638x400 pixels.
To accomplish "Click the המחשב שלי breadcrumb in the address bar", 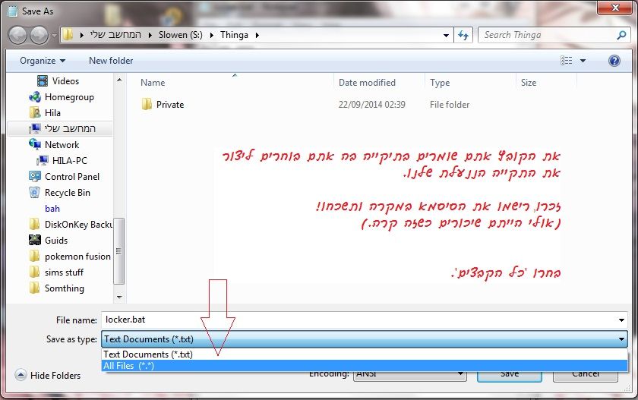I will pos(115,35).
